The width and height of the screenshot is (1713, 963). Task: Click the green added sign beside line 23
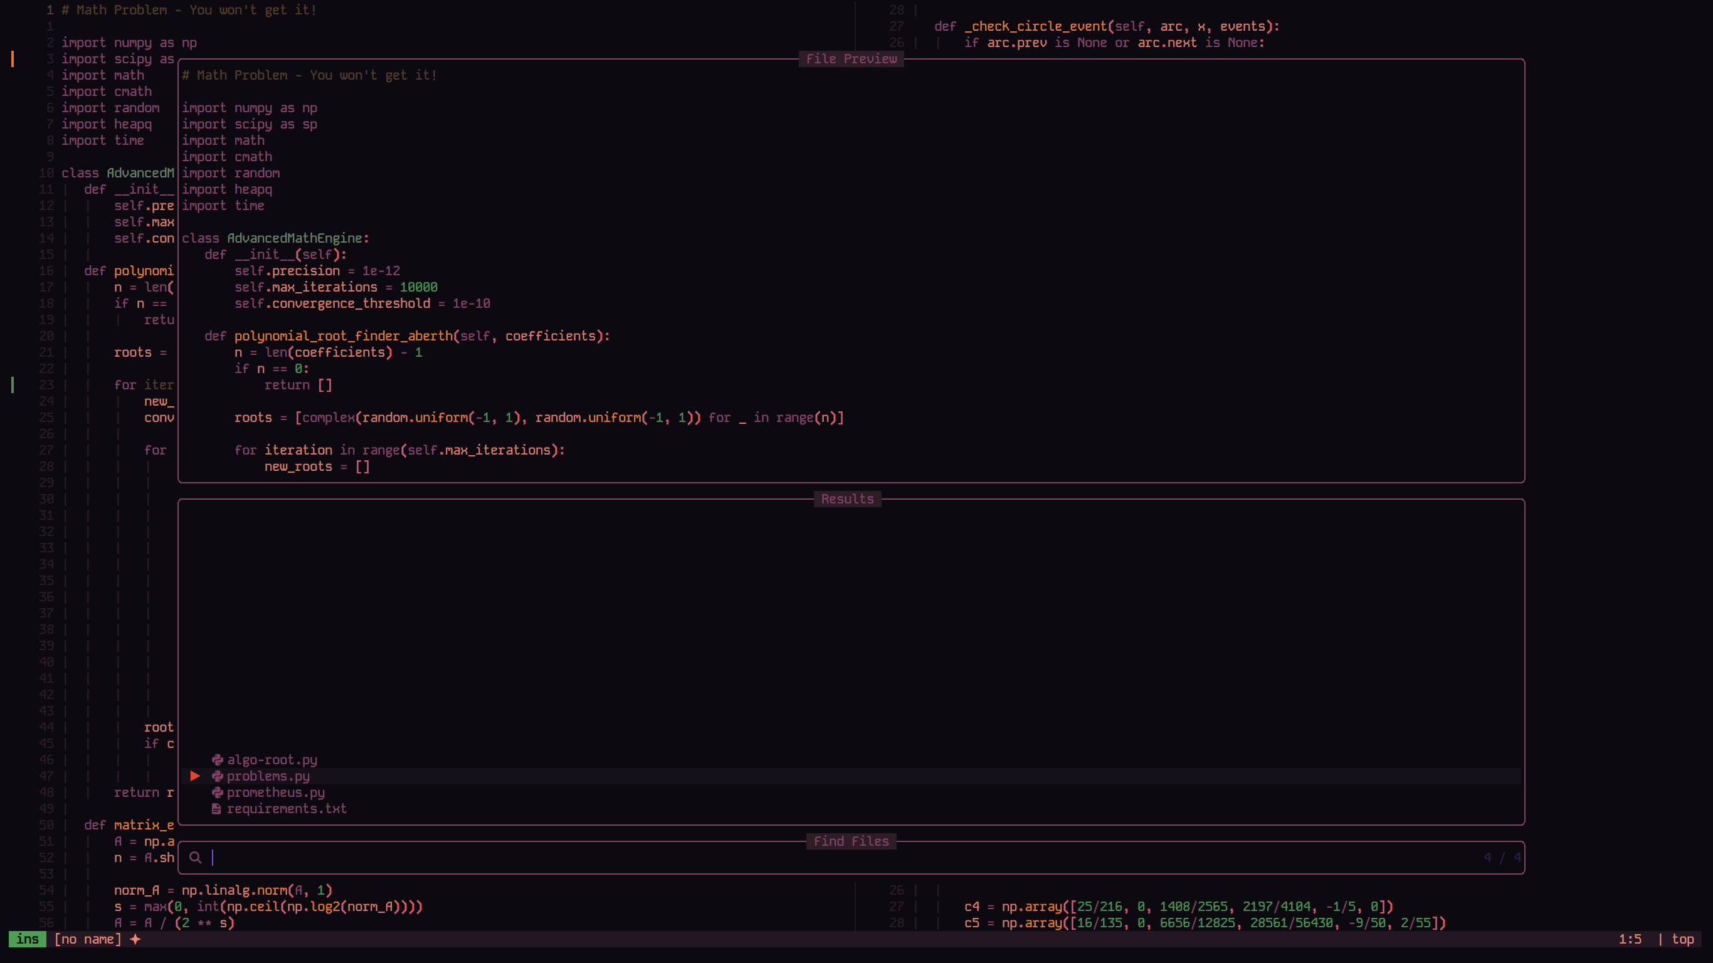click(13, 385)
